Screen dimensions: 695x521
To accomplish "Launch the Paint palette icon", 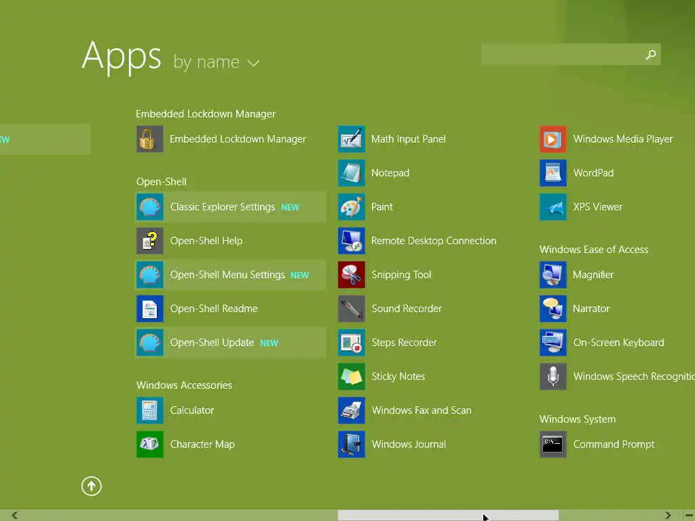I will coord(352,207).
